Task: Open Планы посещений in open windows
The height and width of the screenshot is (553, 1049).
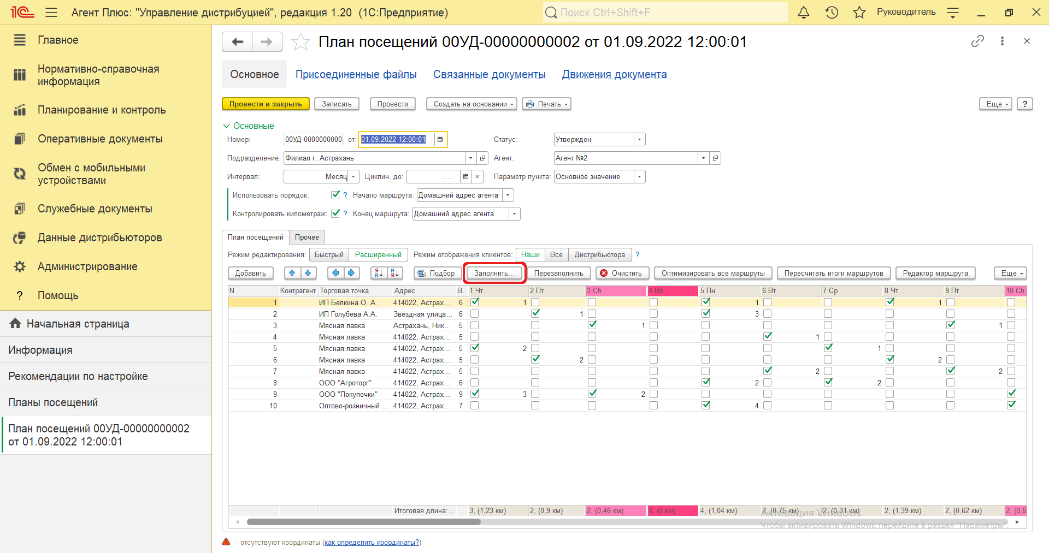Action: coord(106,402)
